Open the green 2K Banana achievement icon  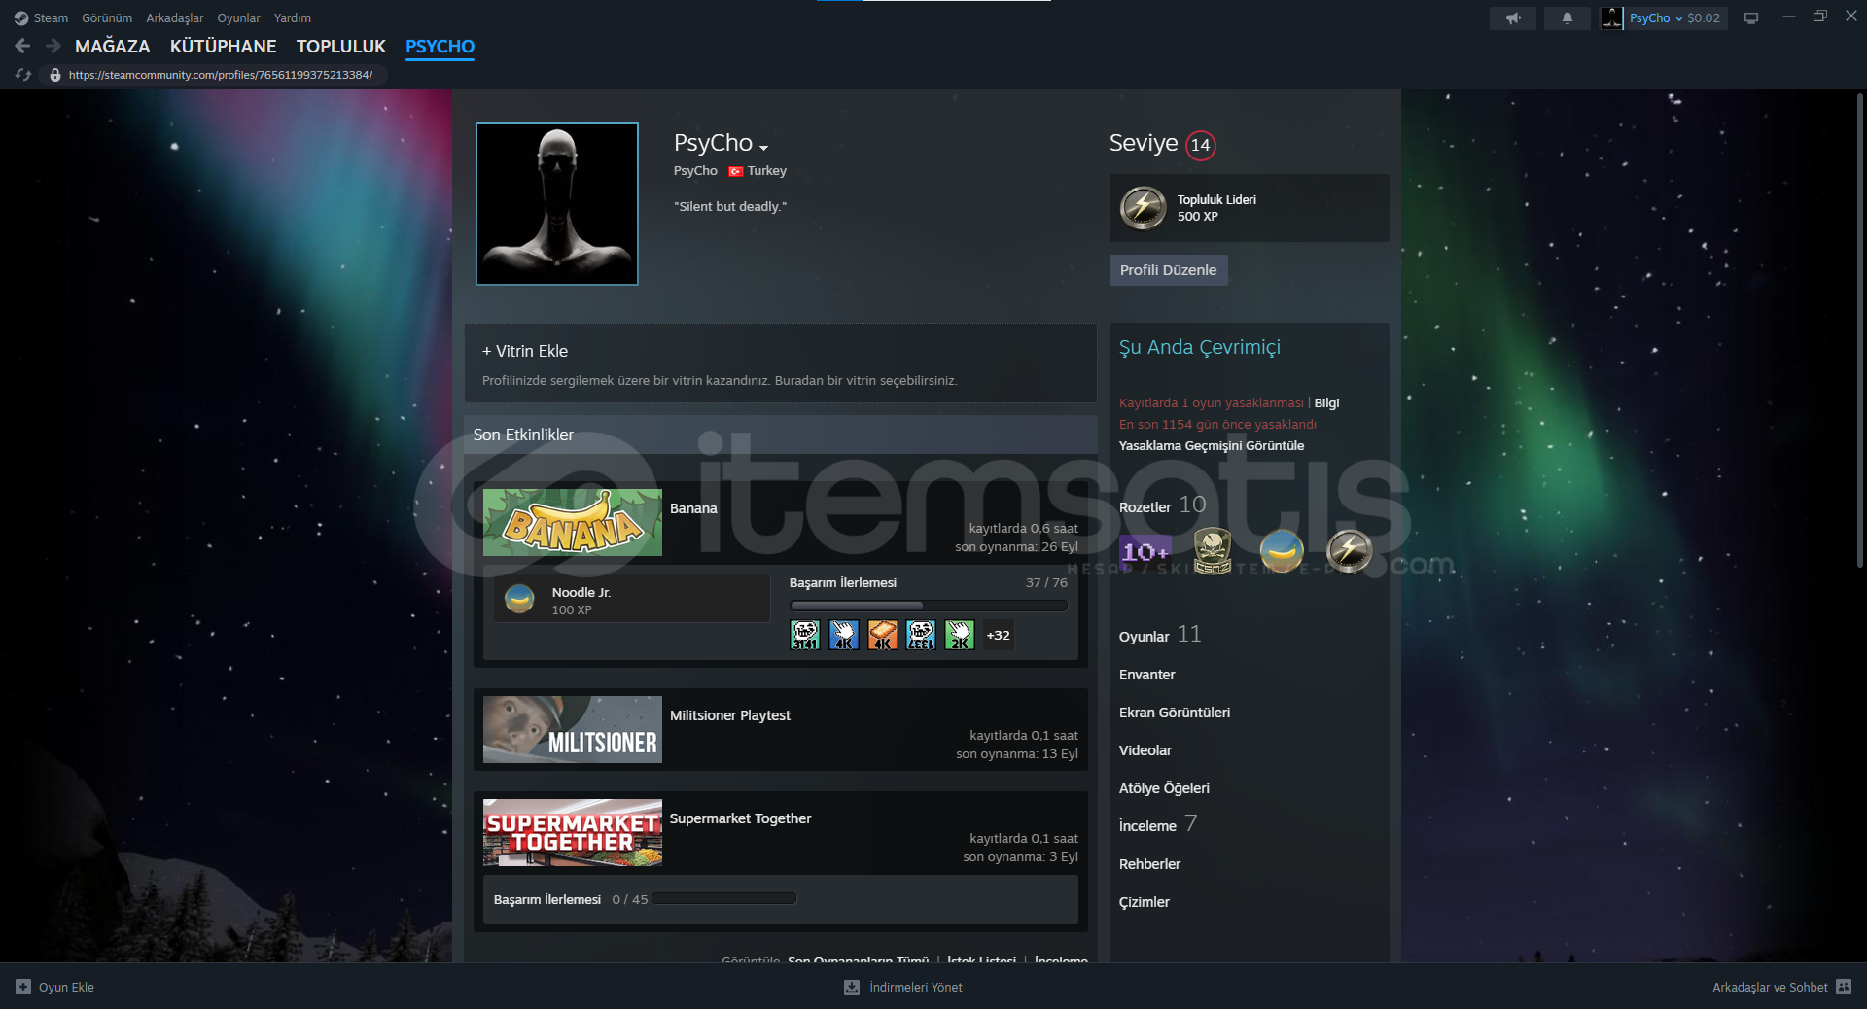[x=960, y=635]
